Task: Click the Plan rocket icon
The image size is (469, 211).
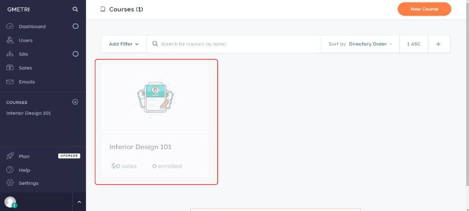Action: click(x=10, y=156)
